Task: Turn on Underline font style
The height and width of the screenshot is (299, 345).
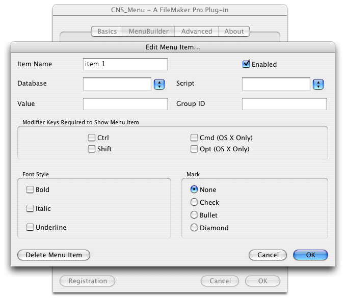Action: tap(30, 228)
